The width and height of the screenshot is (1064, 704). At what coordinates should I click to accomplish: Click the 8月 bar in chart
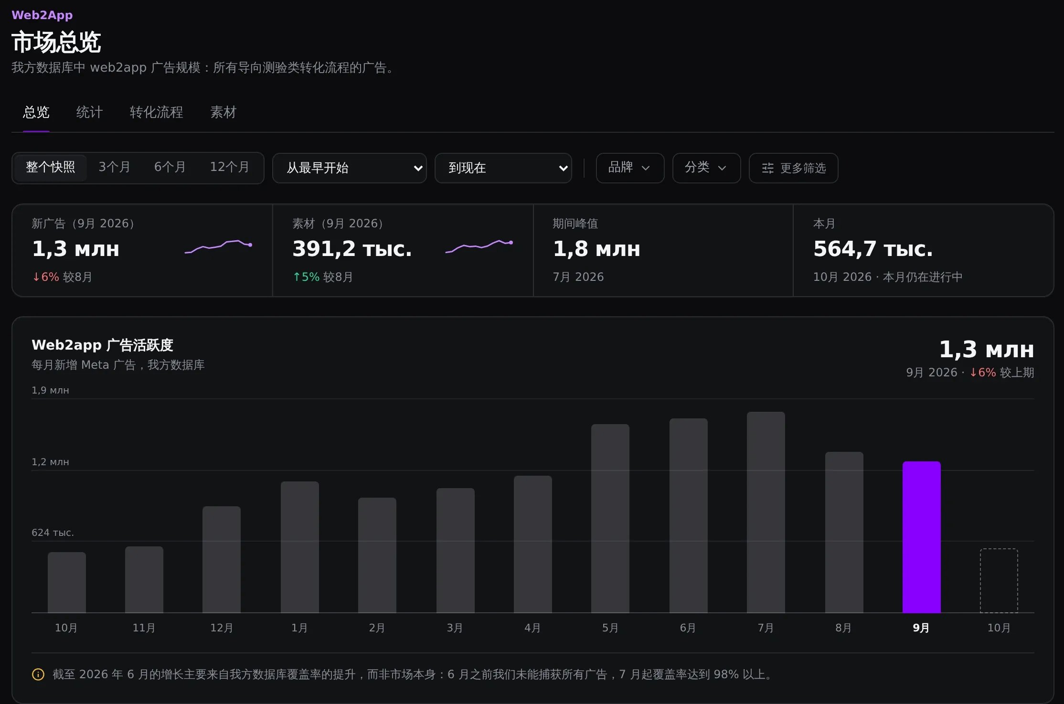pyautogui.click(x=844, y=532)
